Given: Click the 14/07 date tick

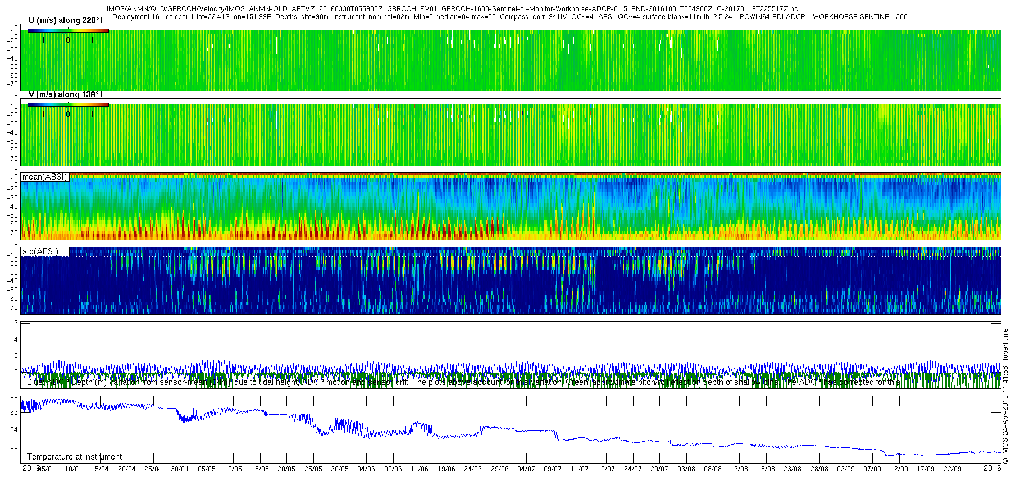Looking at the screenshot, I should click(580, 469).
